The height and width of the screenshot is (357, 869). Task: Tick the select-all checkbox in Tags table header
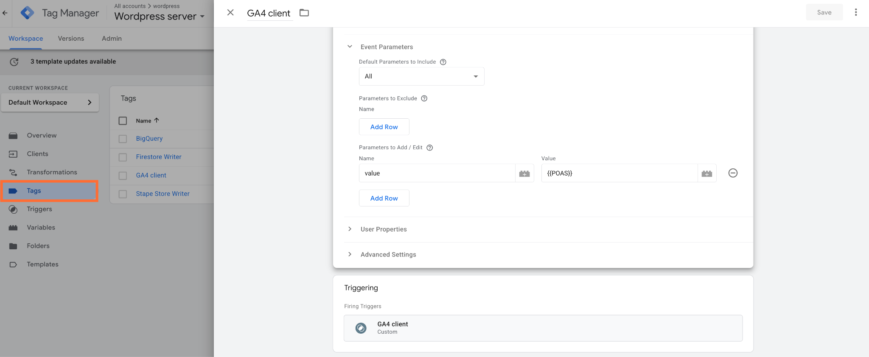(123, 121)
